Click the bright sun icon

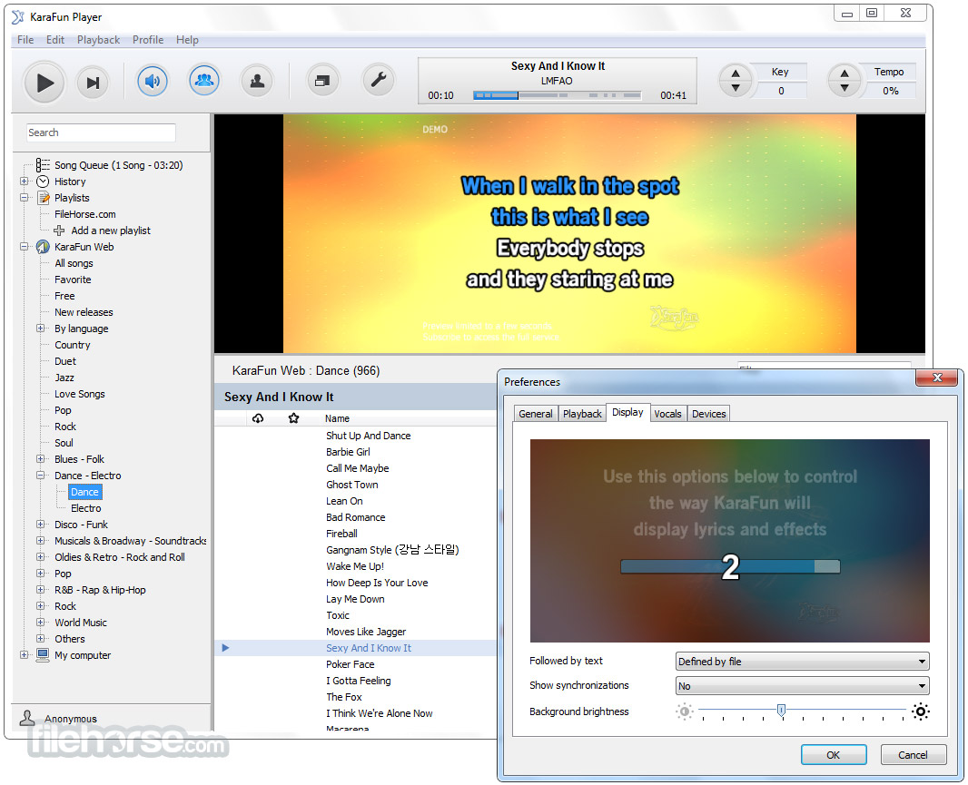(921, 711)
